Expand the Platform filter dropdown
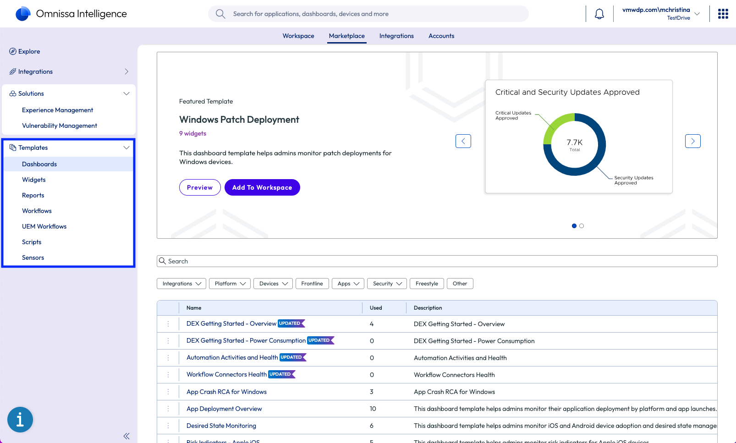Screen dimensions: 736x443 230,284
